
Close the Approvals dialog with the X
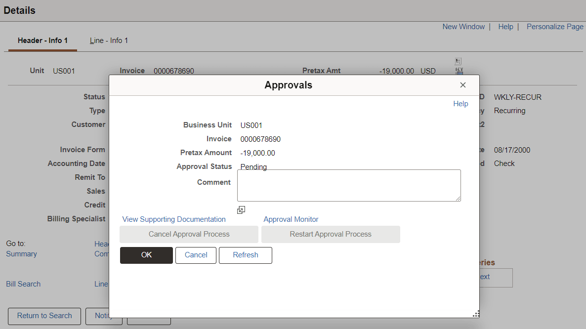(x=463, y=84)
